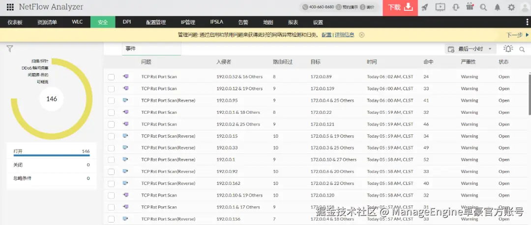This screenshot has height=225, width=531.
Task: Open the IP管理 menu
Action: click(x=188, y=22)
